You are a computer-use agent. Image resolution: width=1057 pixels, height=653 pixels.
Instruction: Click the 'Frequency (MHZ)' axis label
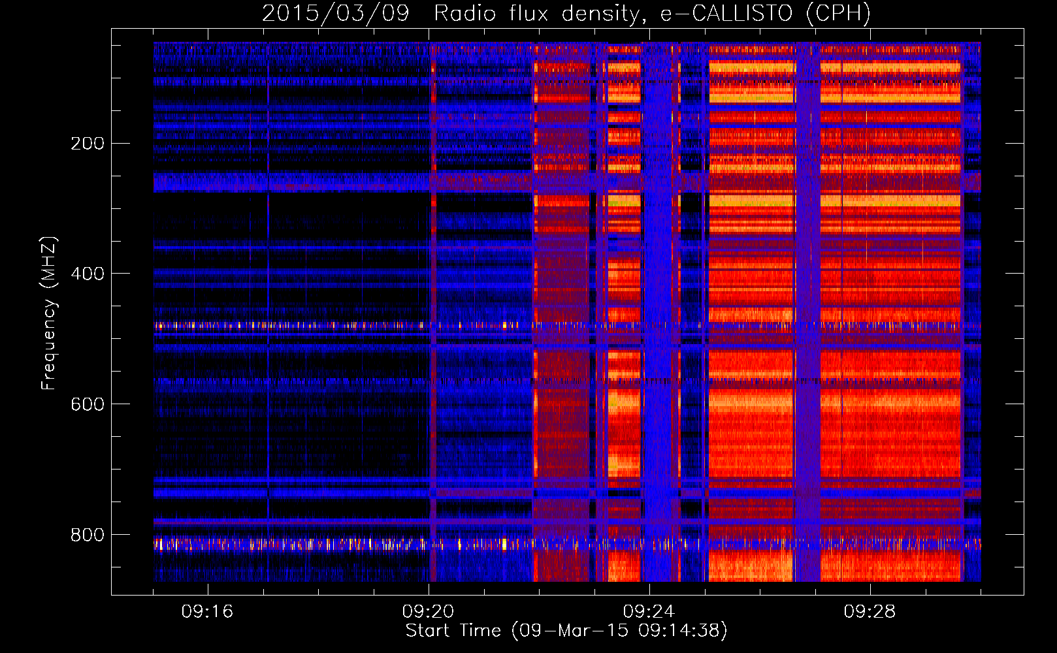click(x=48, y=313)
